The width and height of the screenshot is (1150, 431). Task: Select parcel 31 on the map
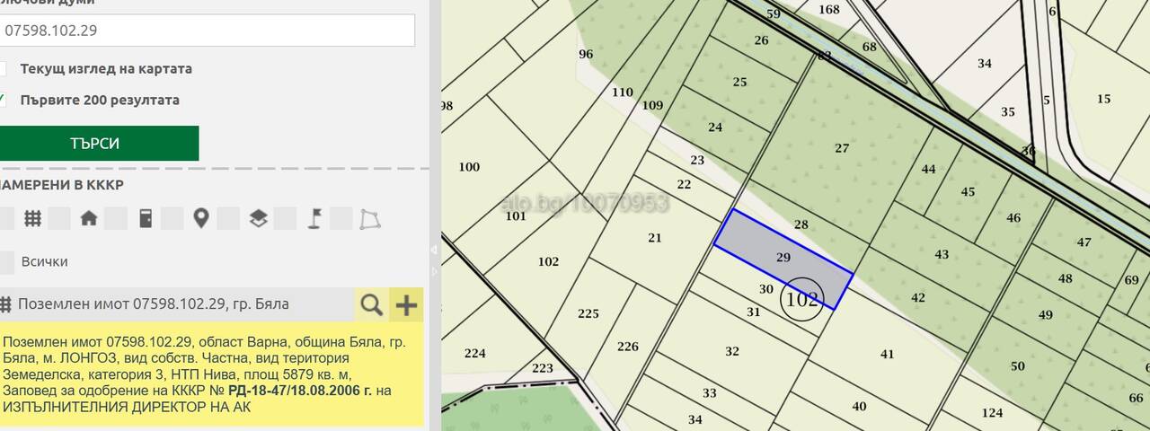753,312
